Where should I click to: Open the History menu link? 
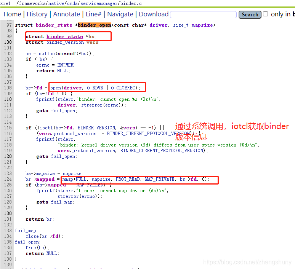[x=37, y=14]
